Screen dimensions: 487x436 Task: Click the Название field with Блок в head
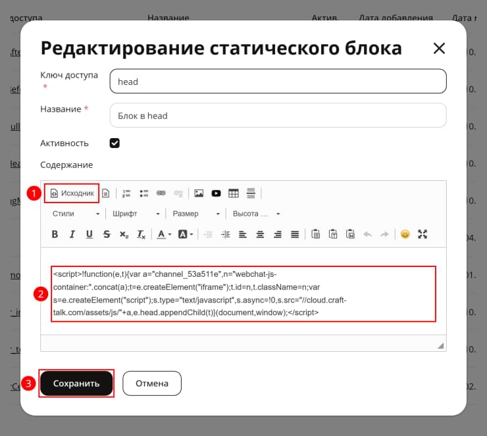[278, 116]
